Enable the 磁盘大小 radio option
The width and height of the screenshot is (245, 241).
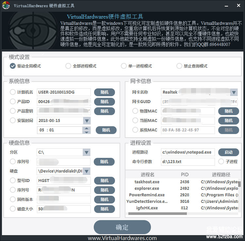pyautogui.click(x=13, y=209)
